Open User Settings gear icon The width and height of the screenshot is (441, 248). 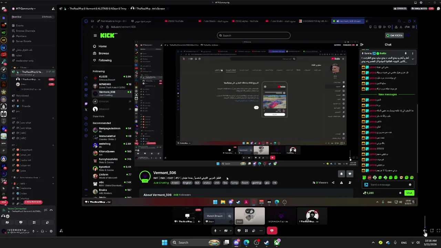click(x=51, y=231)
